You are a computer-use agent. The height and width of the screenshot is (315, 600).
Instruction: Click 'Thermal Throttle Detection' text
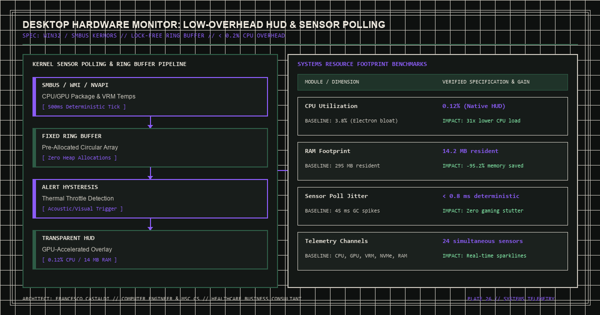pos(77,198)
